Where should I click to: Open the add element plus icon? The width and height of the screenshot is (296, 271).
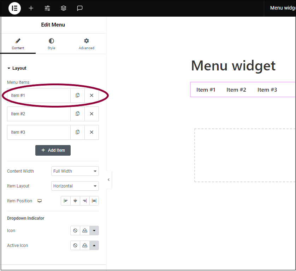pyautogui.click(x=31, y=8)
